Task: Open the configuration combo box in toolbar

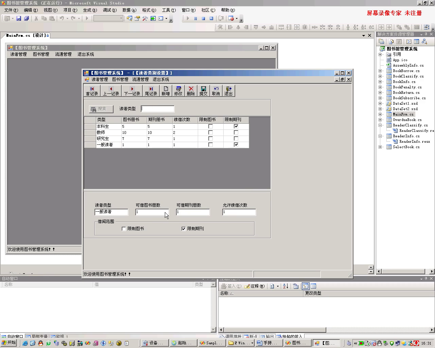Action: (x=108, y=18)
